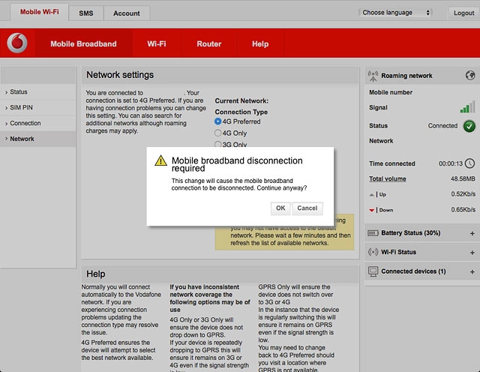The image size is (480, 372).
Task: Expand the Connected devices section plus
Action: pyautogui.click(x=472, y=271)
